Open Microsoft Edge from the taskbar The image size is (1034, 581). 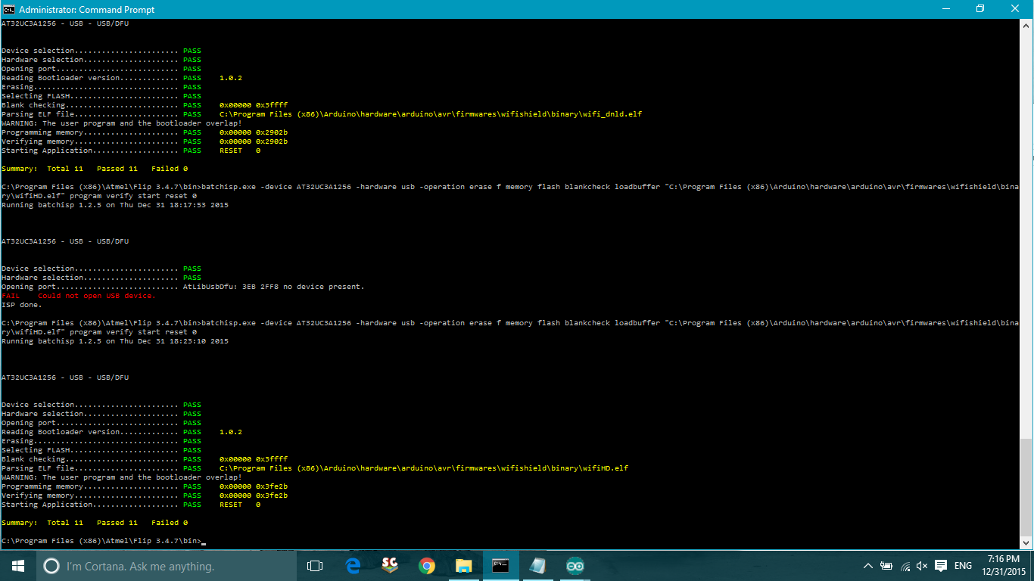(352, 565)
